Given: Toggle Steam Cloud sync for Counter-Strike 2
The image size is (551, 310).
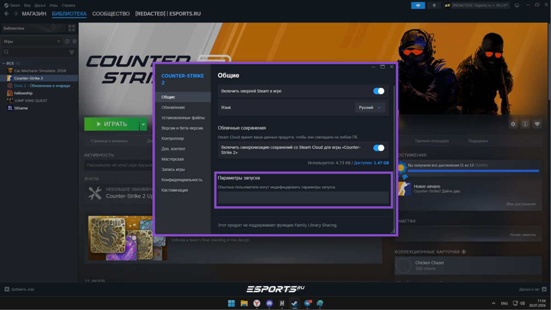Looking at the screenshot, I should pyautogui.click(x=379, y=148).
